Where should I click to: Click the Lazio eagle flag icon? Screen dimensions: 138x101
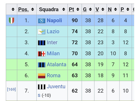[x=42, y=32]
